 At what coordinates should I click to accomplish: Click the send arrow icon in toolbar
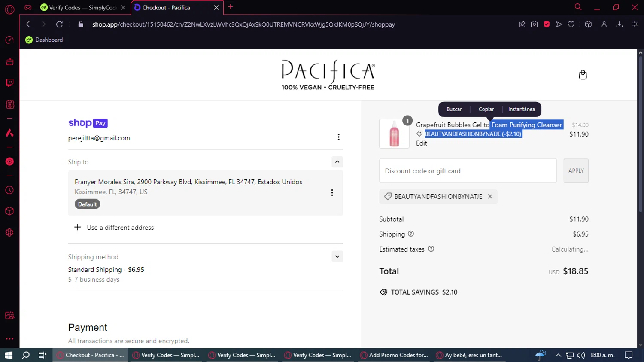point(559,24)
